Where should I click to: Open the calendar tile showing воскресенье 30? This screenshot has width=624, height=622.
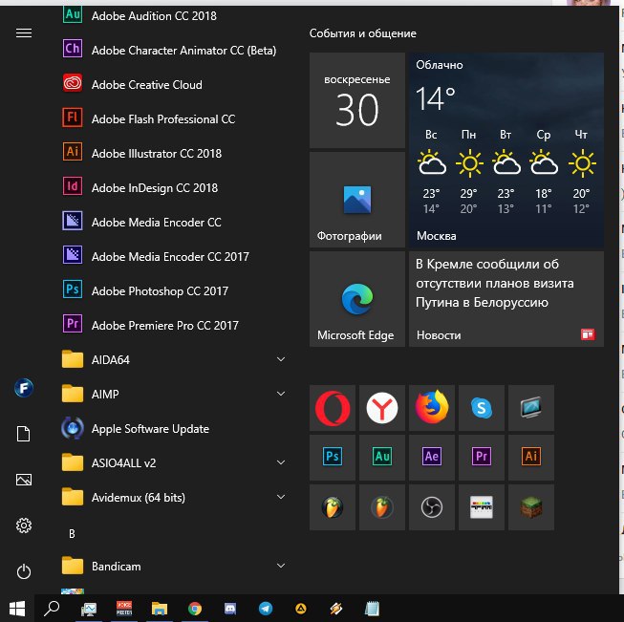pyautogui.click(x=357, y=100)
